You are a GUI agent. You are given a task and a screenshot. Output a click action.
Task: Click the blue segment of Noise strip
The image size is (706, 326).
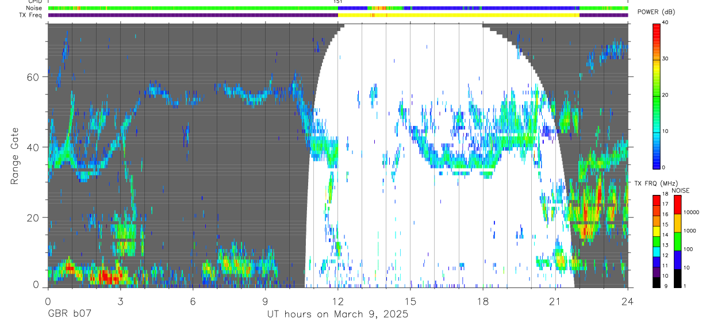point(492,9)
